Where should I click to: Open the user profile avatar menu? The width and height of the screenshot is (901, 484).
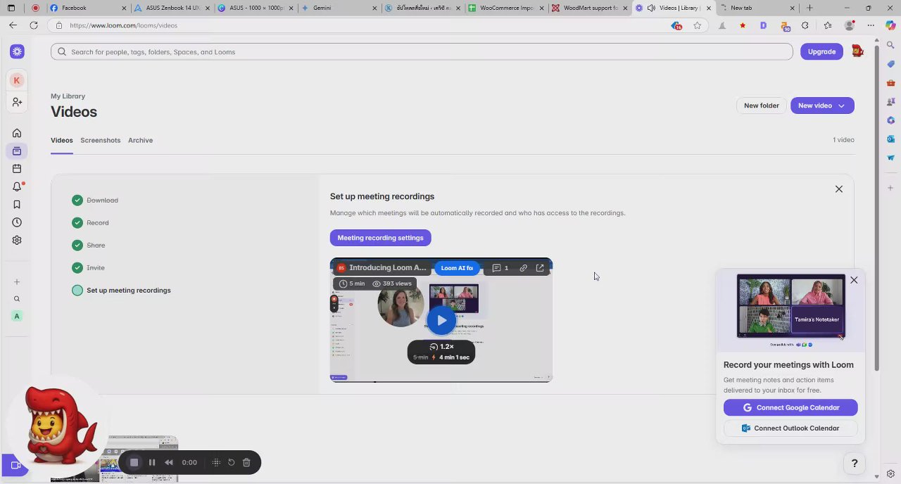[857, 51]
